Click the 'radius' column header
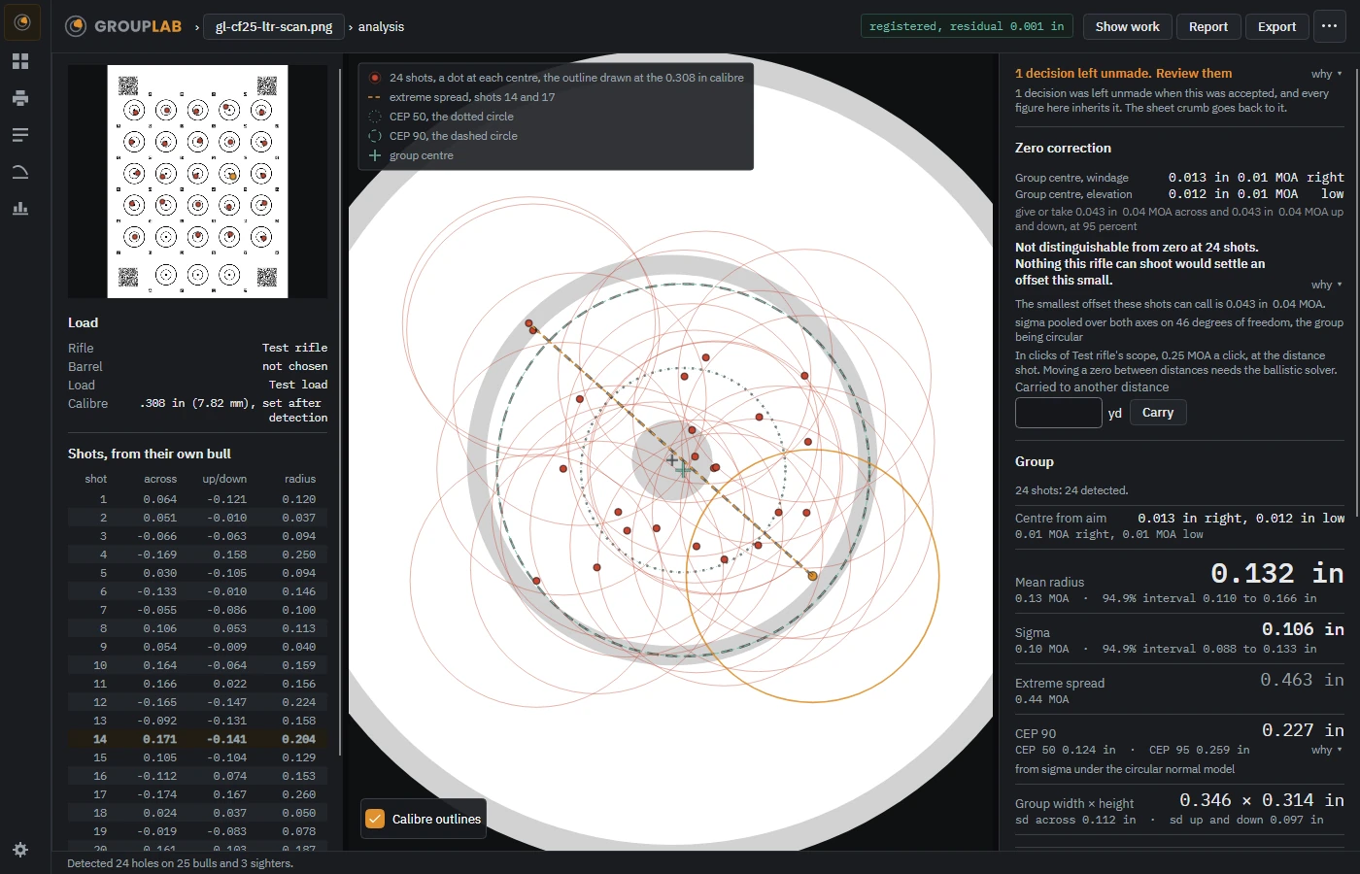1360x874 pixels. (x=300, y=479)
